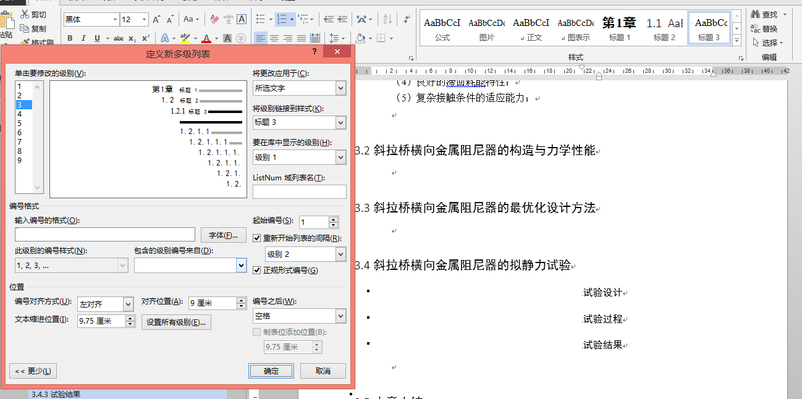Open the font size 12 dropdown

[x=144, y=20]
